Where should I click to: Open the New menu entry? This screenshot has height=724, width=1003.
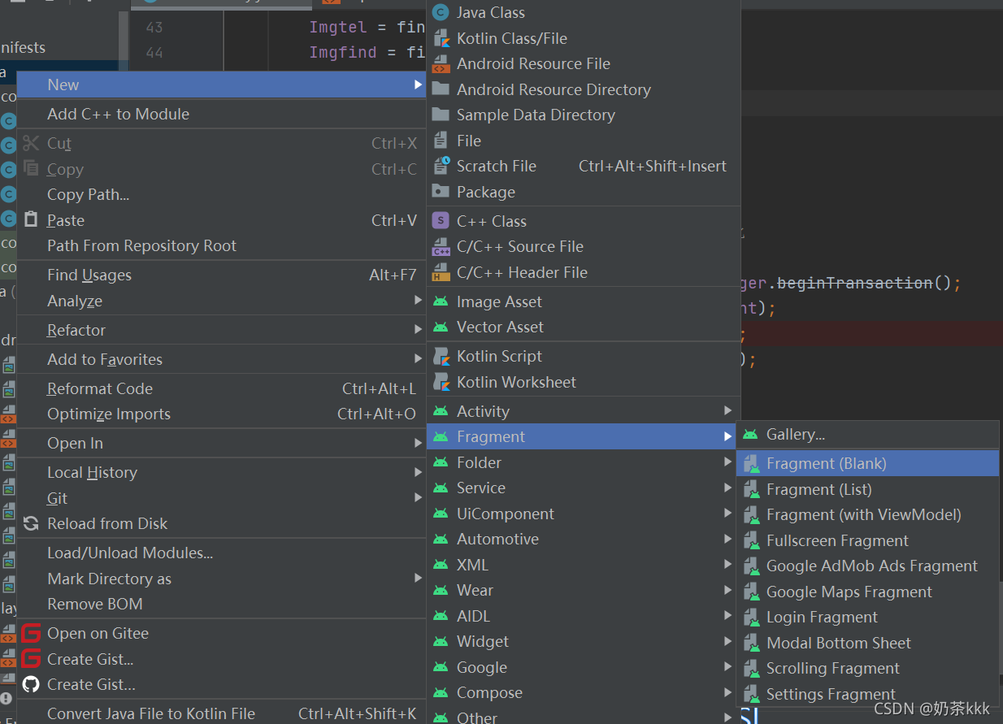coord(221,85)
